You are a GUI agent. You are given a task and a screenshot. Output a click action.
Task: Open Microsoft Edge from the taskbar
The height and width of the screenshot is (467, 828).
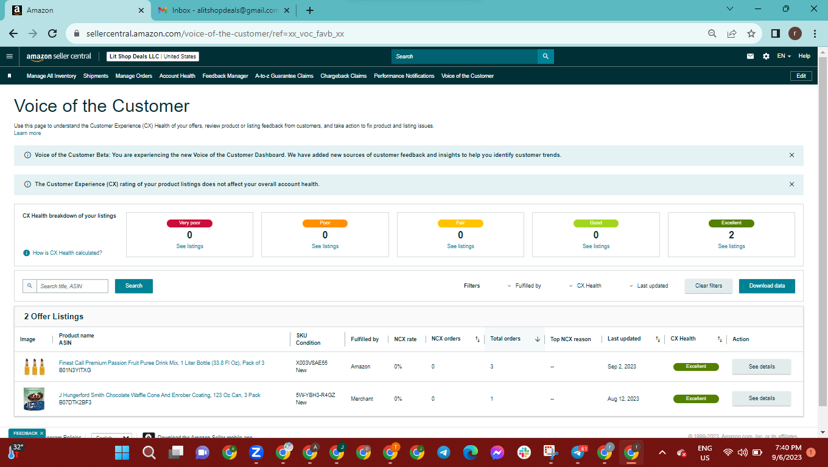pos(471,453)
